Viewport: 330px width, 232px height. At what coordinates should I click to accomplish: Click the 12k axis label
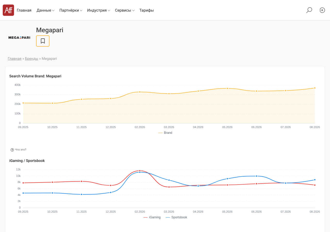(x=18, y=169)
